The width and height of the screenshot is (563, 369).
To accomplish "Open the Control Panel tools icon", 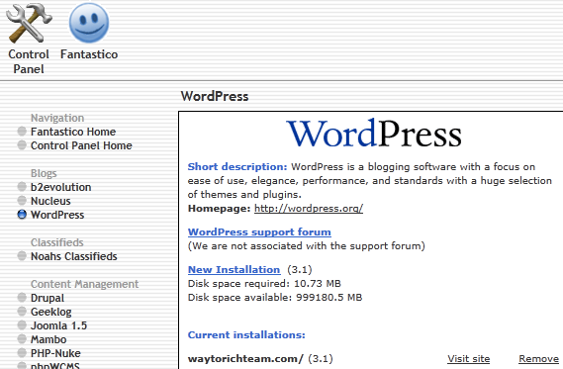I will tap(29, 23).
